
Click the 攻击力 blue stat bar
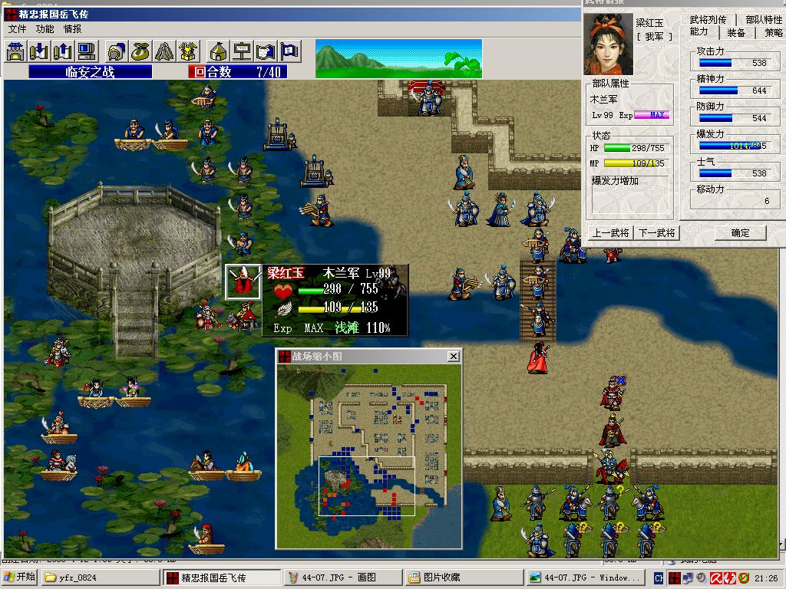(x=715, y=63)
